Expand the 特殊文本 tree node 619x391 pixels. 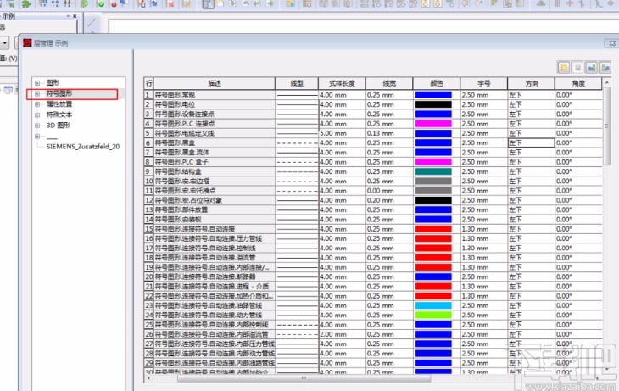pos(37,115)
